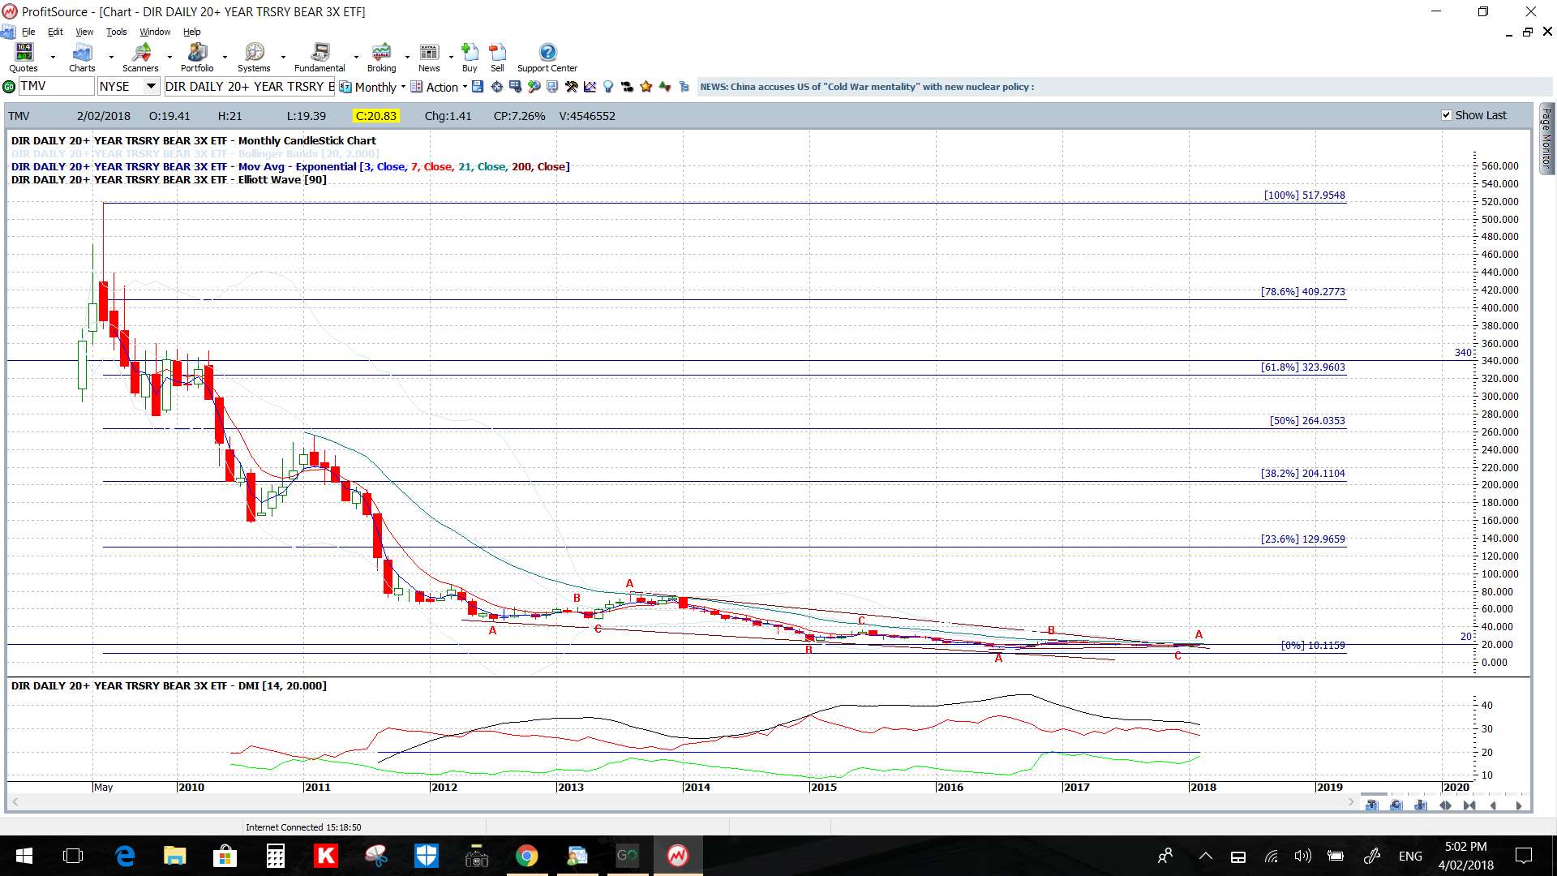Screen dimensions: 1557x876
Task: Click the symbol input field TMV
Action: click(x=56, y=86)
